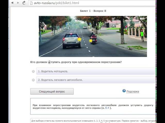Click the "Билет 1 - Вопрос 8" heading
This screenshot has width=165, height=123.
pyautogui.click(x=93, y=11)
